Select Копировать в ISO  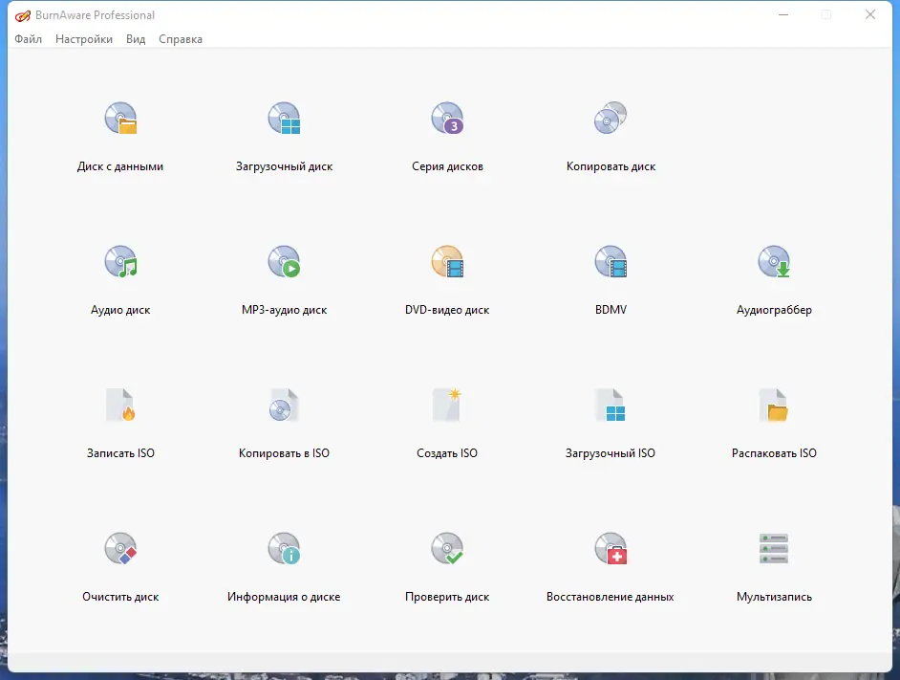tap(284, 421)
